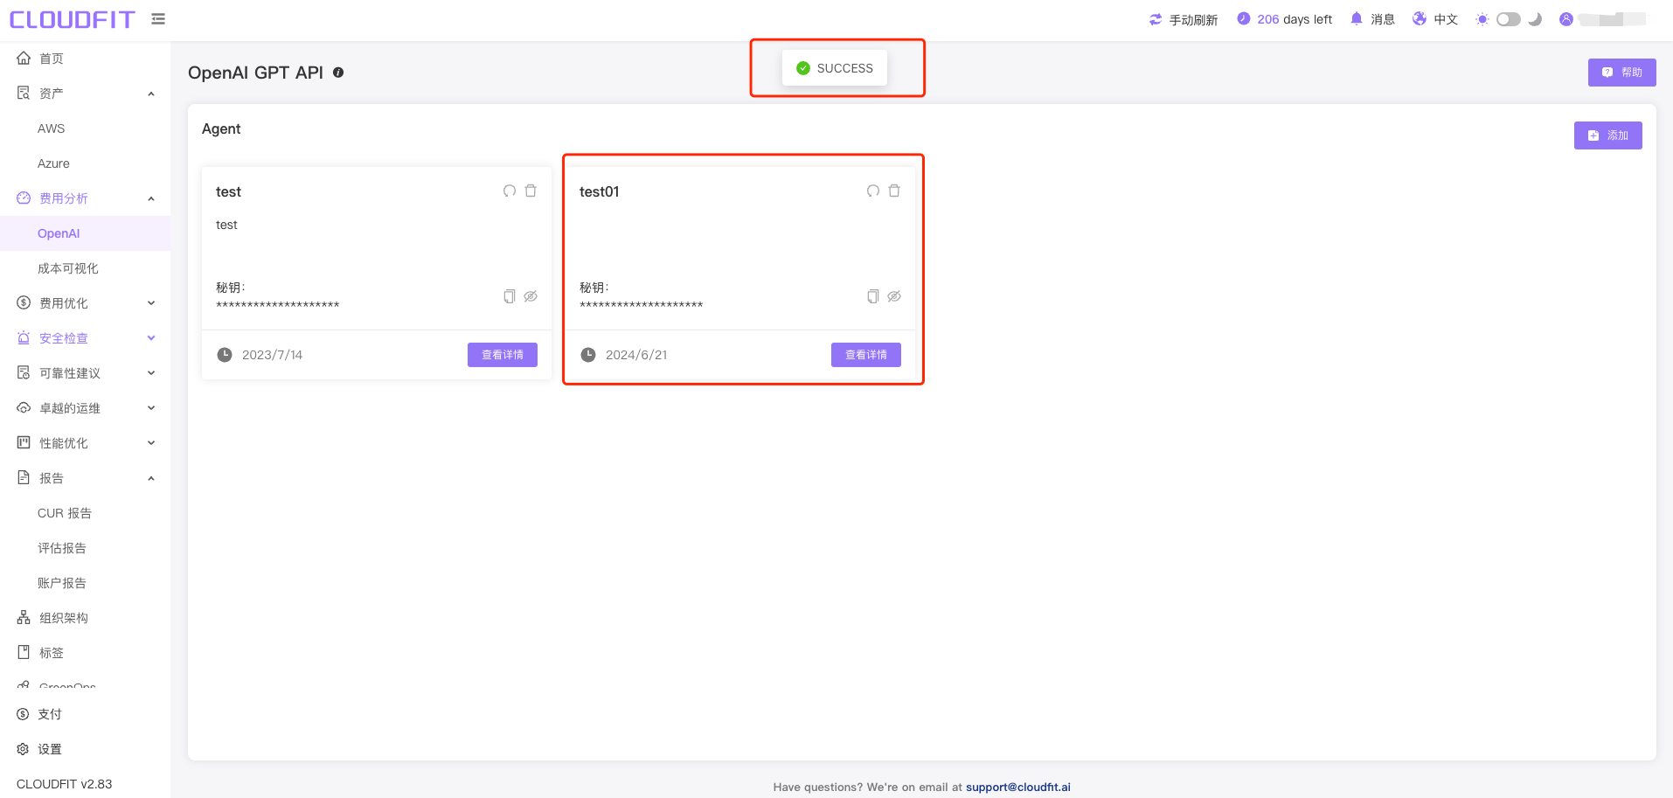View details of test01 agent
Viewport: 1673px width, 798px height.
866,355
